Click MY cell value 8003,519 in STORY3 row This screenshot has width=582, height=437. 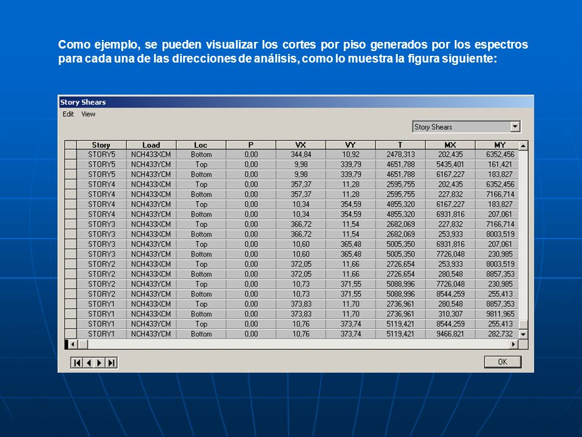(x=497, y=234)
